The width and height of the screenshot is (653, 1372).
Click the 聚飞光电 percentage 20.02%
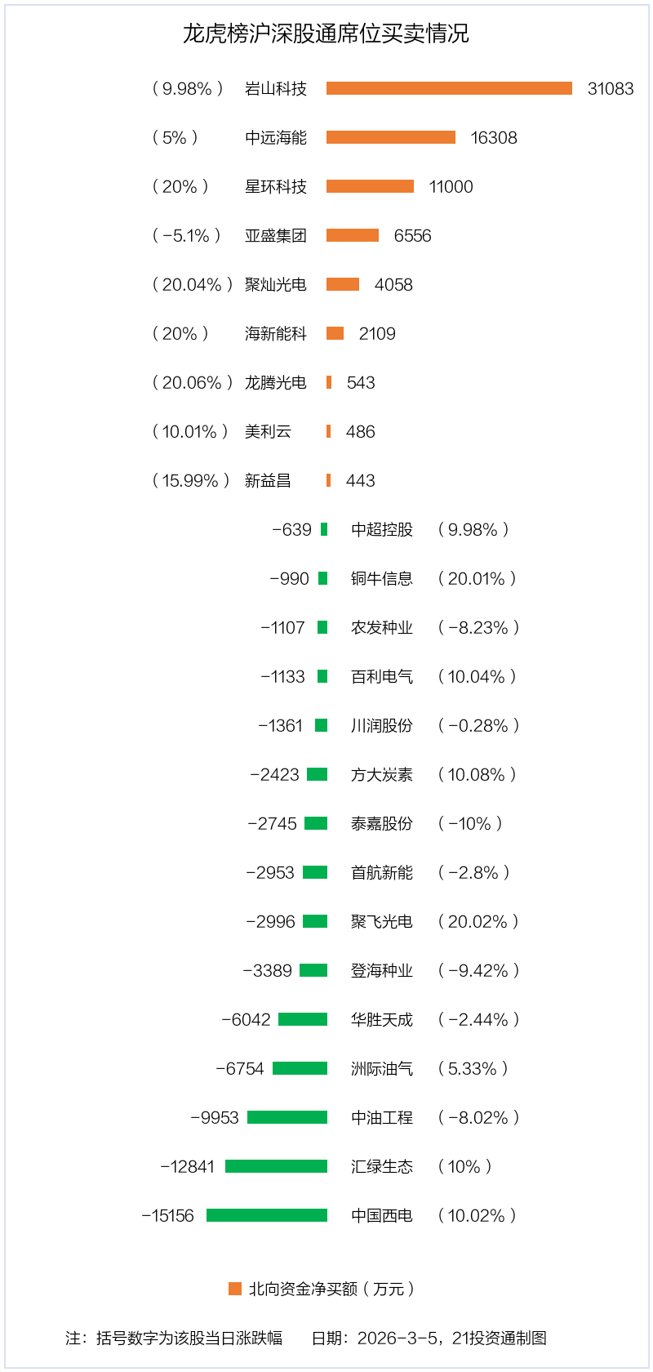pos(478,921)
